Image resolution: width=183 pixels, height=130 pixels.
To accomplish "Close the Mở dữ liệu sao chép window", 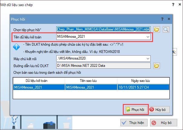I will click(x=180, y=5).
